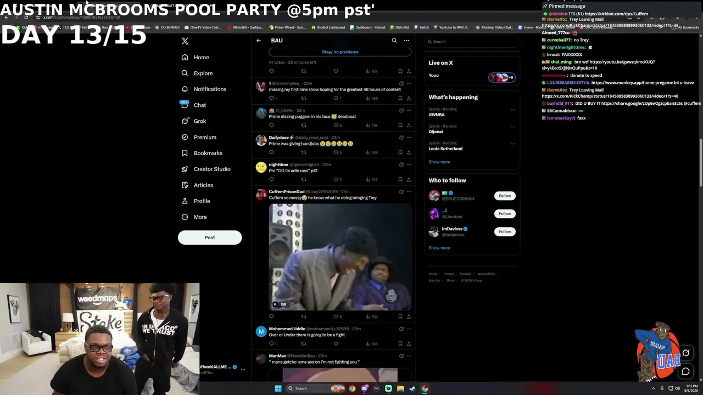Screen dimensions: 703x395
Task: Open more options on CuffemPrisonDad's post
Action: (409, 191)
